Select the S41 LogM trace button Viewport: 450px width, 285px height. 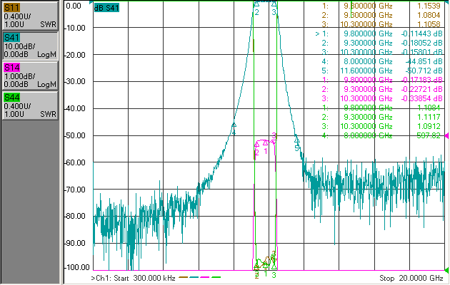[30, 46]
